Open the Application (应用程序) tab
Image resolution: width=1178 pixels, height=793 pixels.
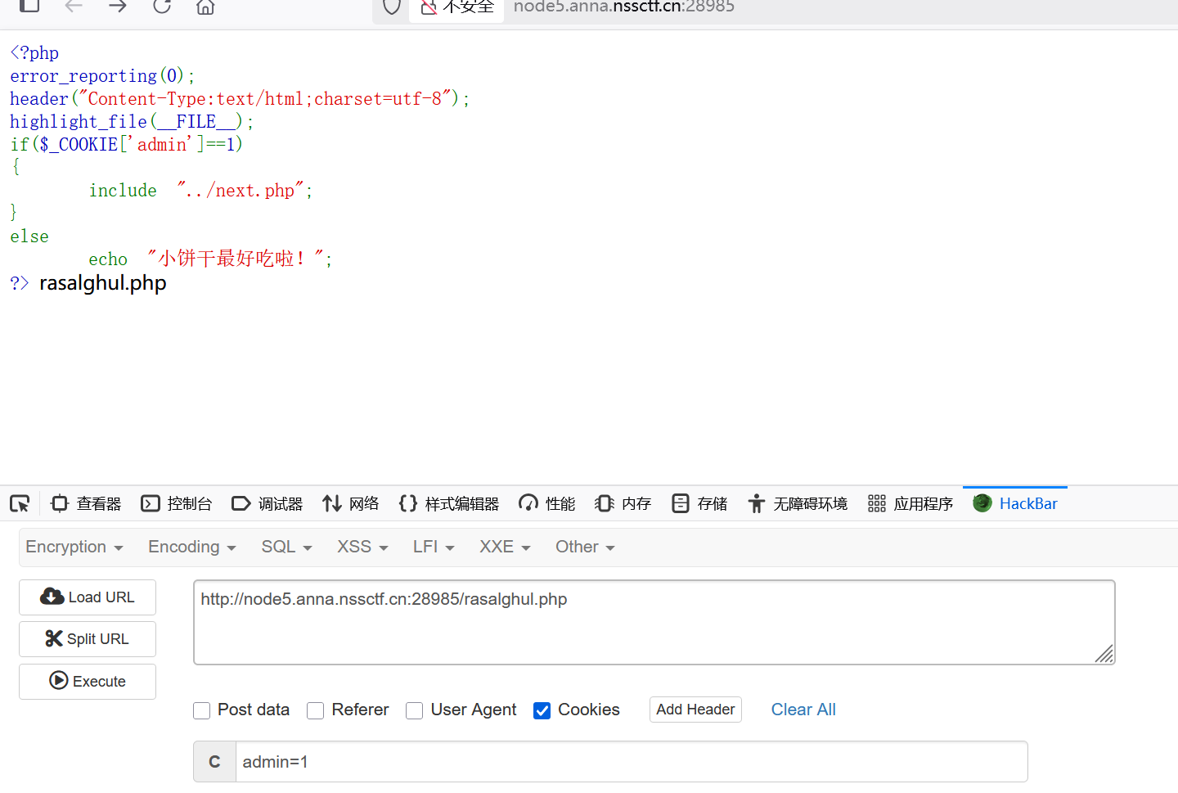[x=910, y=503]
